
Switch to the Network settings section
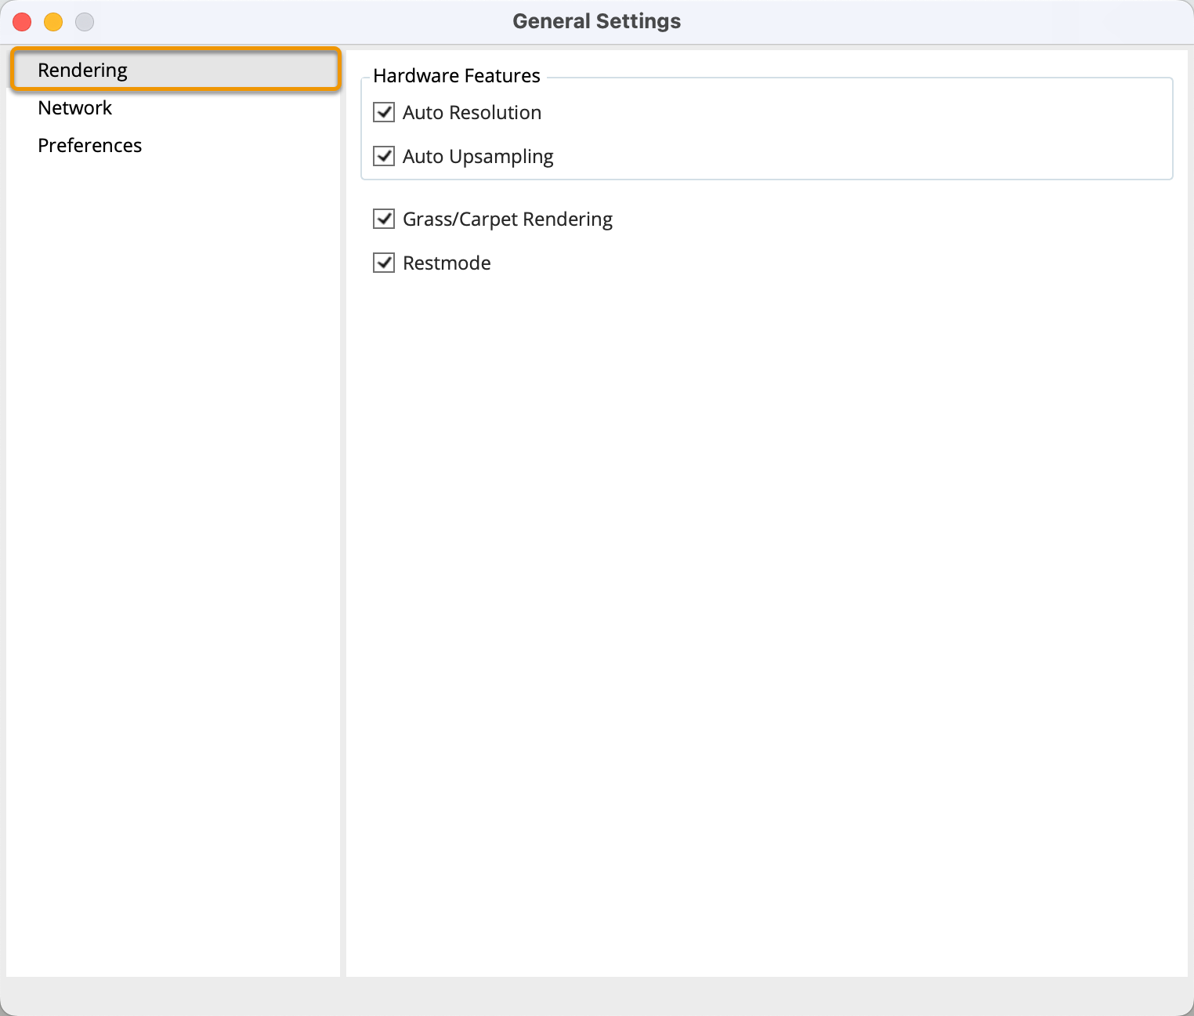pos(74,107)
